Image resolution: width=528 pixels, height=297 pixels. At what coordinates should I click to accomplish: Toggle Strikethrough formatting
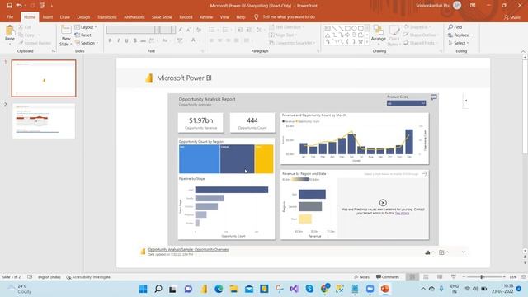click(x=143, y=40)
